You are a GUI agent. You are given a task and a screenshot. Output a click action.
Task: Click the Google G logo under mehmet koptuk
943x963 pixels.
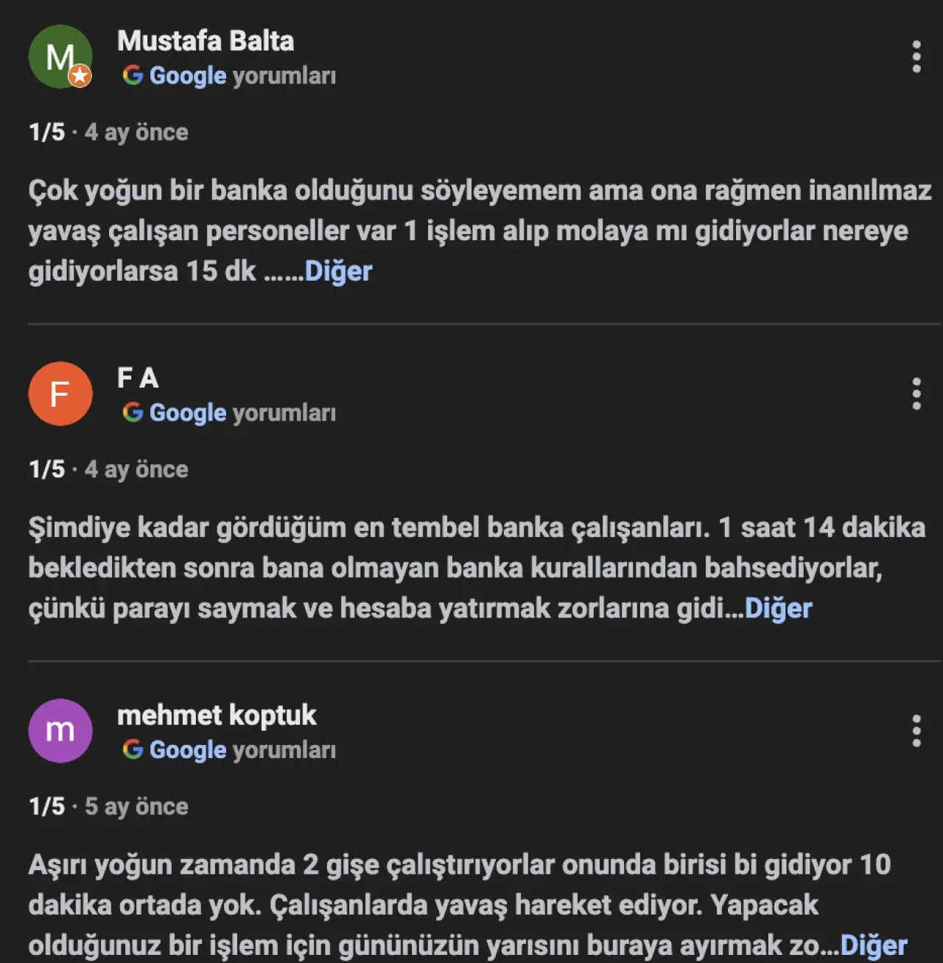pyautogui.click(x=133, y=749)
